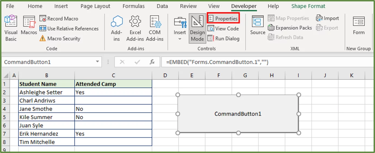Open the Help tab
The width and height of the screenshot is (375, 153).
coord(273,6)
